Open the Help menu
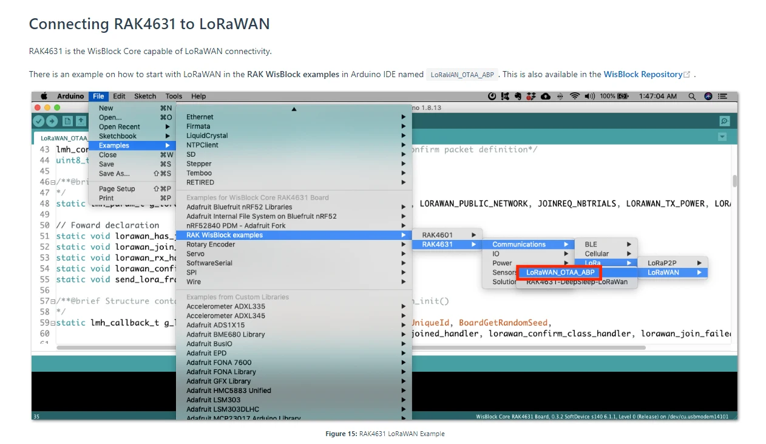 pyautogui.click(x=198, y=96)
